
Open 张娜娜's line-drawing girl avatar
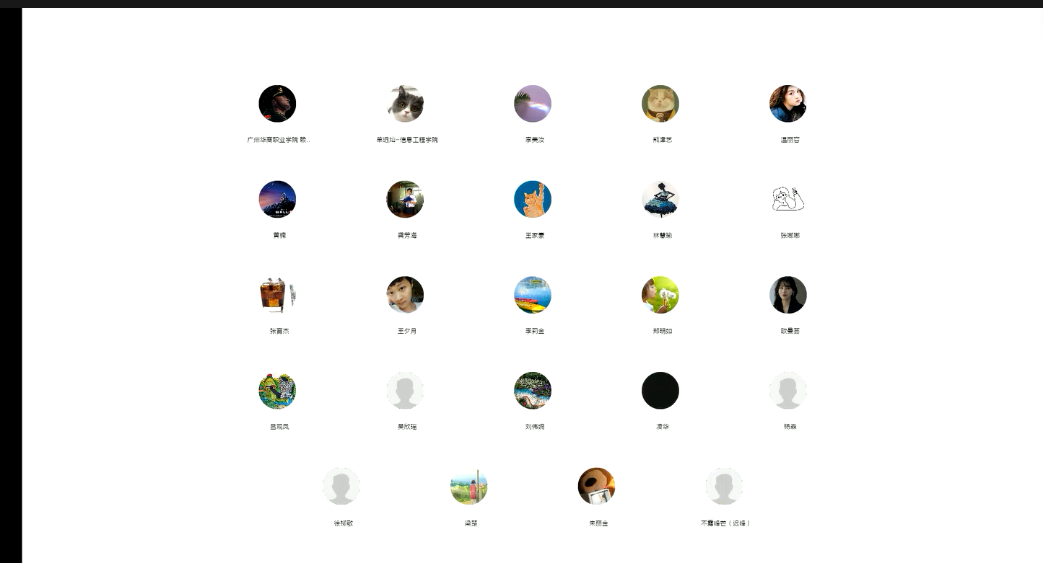(x=788, y=200)
